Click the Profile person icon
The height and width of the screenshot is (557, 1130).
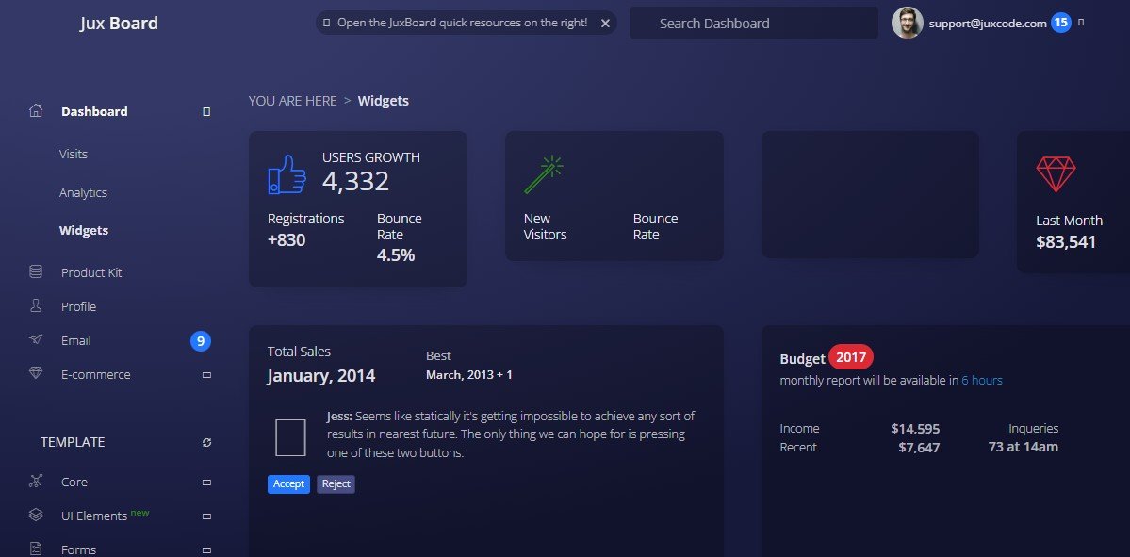[x=36, y=306]
